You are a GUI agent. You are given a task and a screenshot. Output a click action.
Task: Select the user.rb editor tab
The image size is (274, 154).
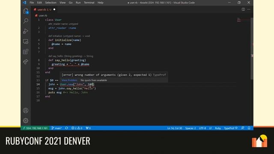[x=45, y=9]
